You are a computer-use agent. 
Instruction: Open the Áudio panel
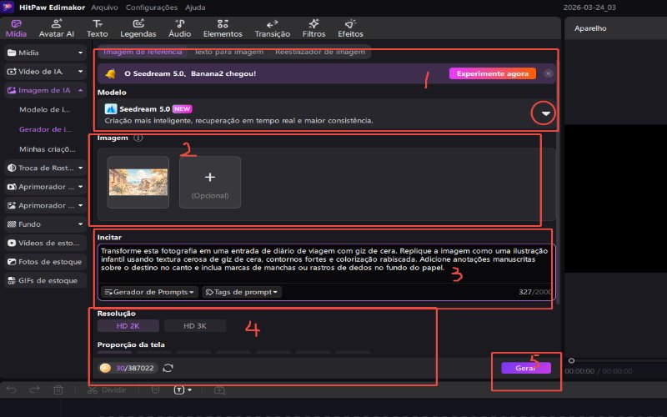click(179, 28)
